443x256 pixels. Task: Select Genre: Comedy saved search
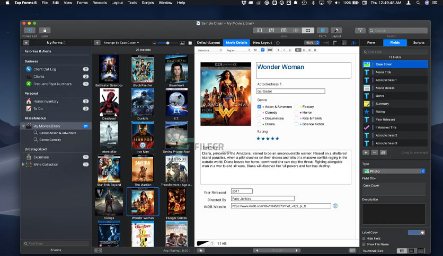coord(56,140)
